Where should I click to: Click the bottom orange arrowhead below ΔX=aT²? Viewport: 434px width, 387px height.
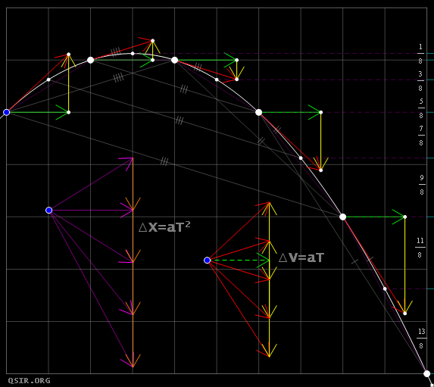pos(133,360)
